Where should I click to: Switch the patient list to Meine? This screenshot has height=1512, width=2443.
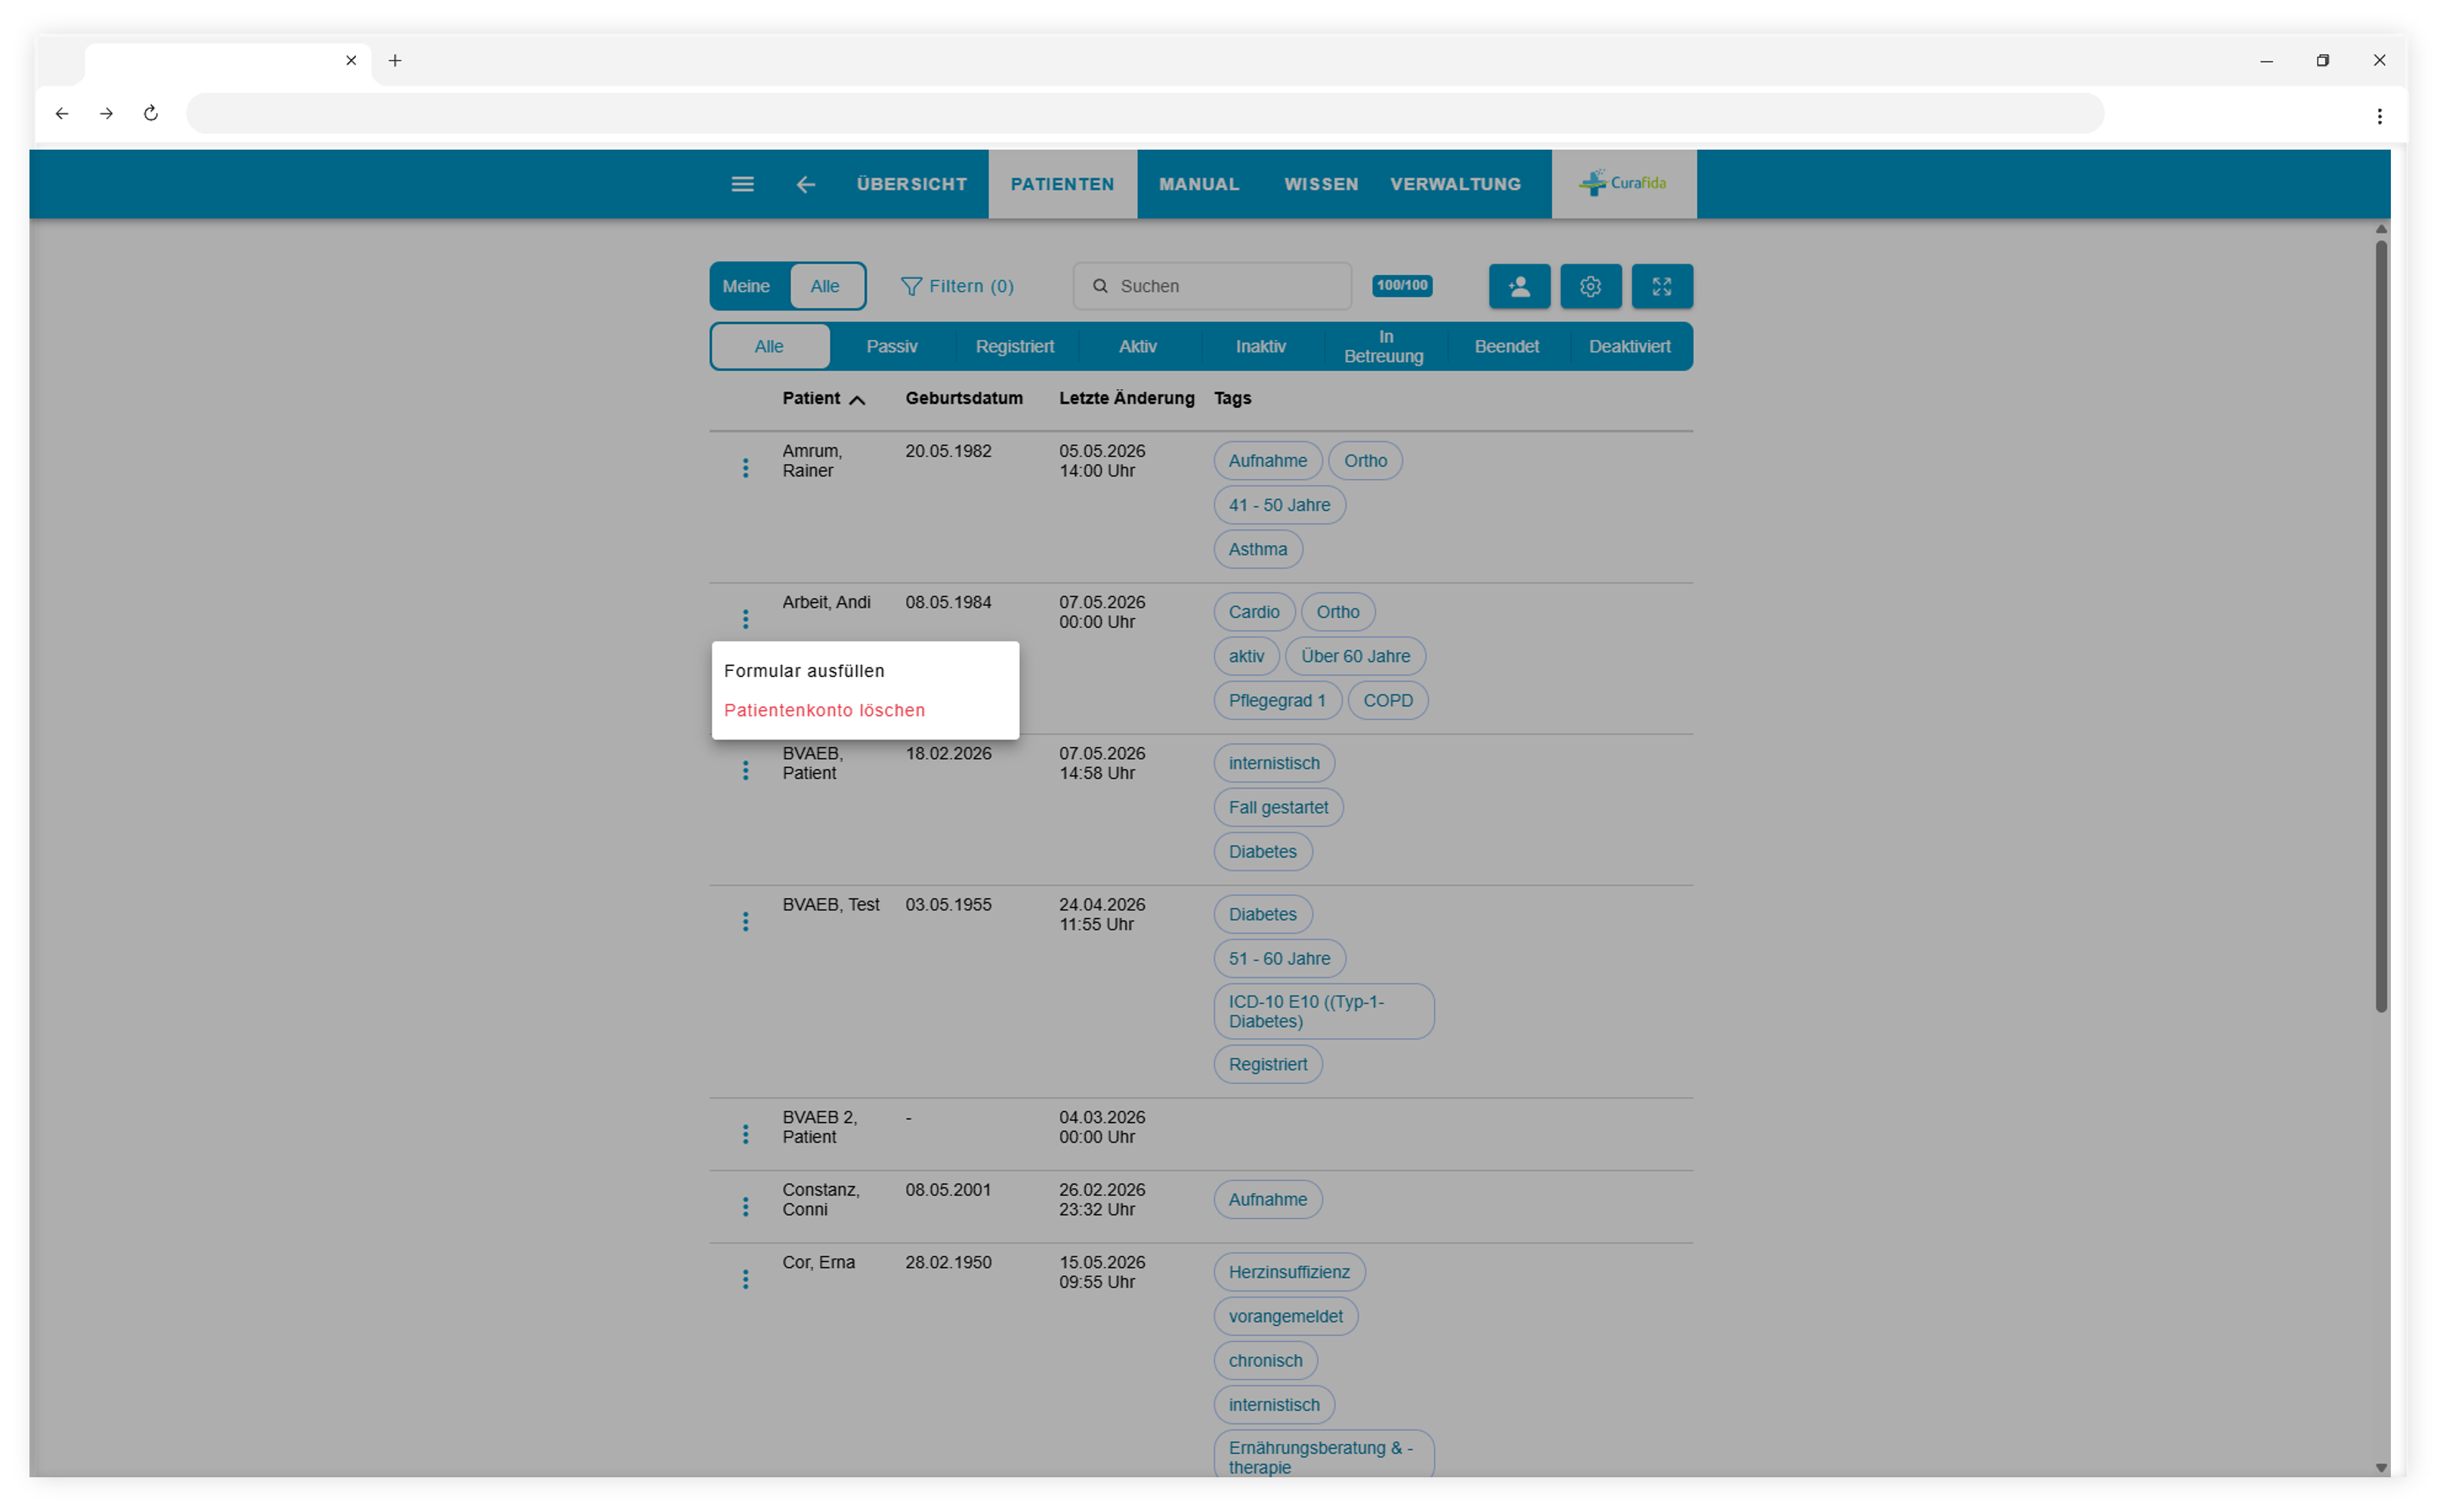coord(746,286)
